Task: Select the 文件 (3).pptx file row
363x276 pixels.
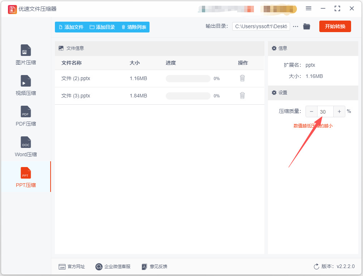Action: click(x=160, y=96)
